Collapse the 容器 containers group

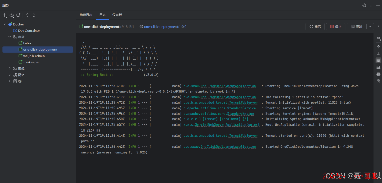tap(10, 37)
